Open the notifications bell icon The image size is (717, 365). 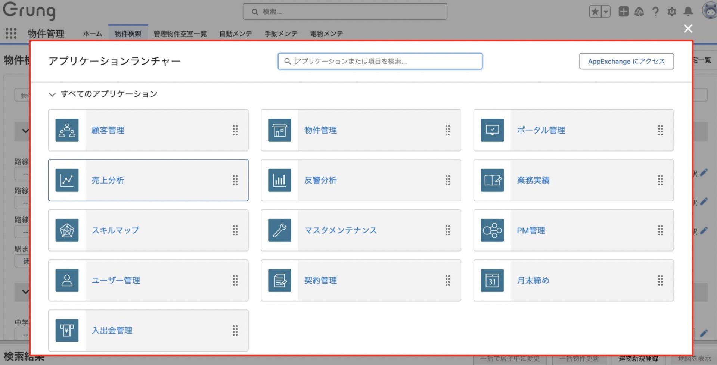tap(688, 12)
